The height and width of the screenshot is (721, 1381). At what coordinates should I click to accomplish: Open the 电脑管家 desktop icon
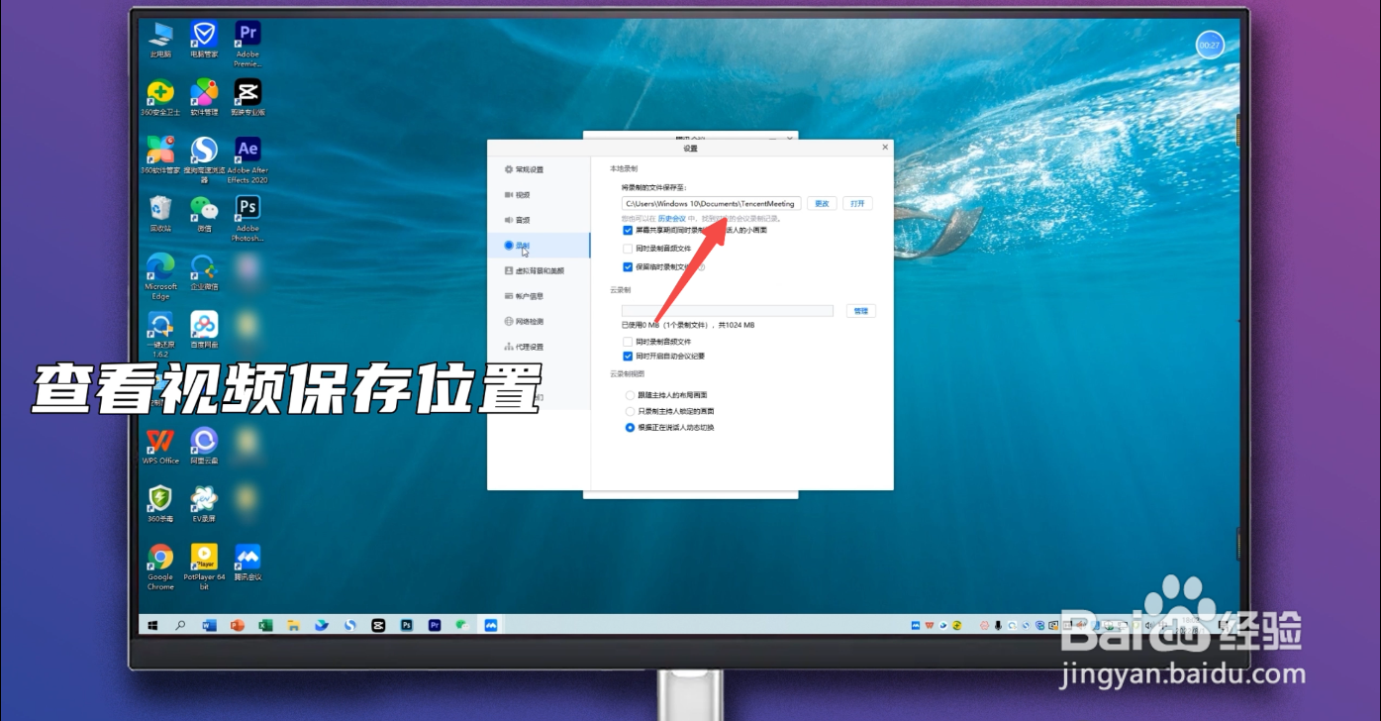click(x=204, y=40)
